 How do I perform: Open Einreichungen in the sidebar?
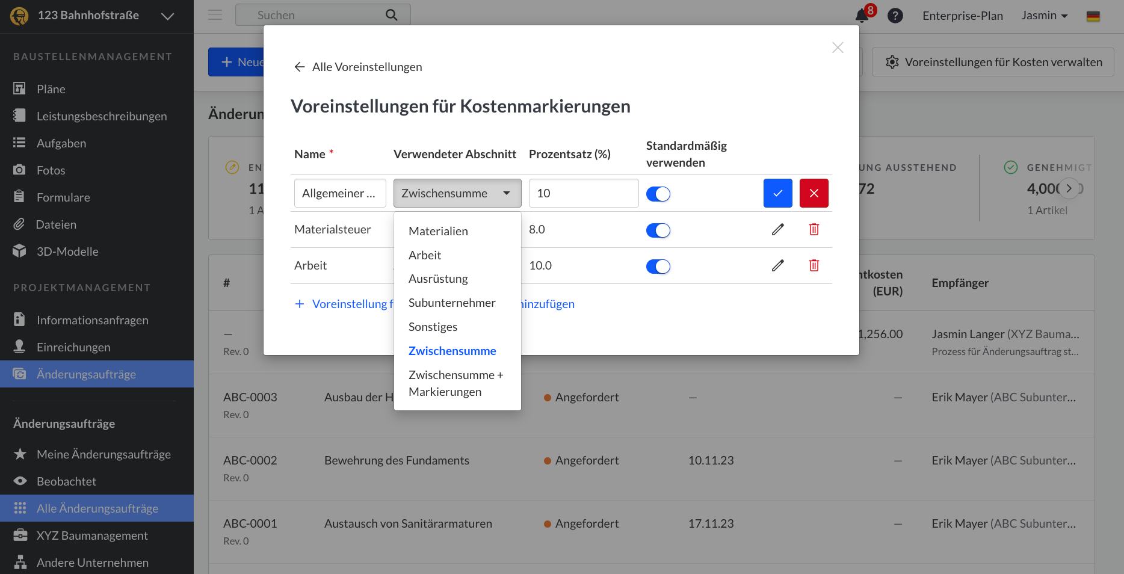coord(97,347)
